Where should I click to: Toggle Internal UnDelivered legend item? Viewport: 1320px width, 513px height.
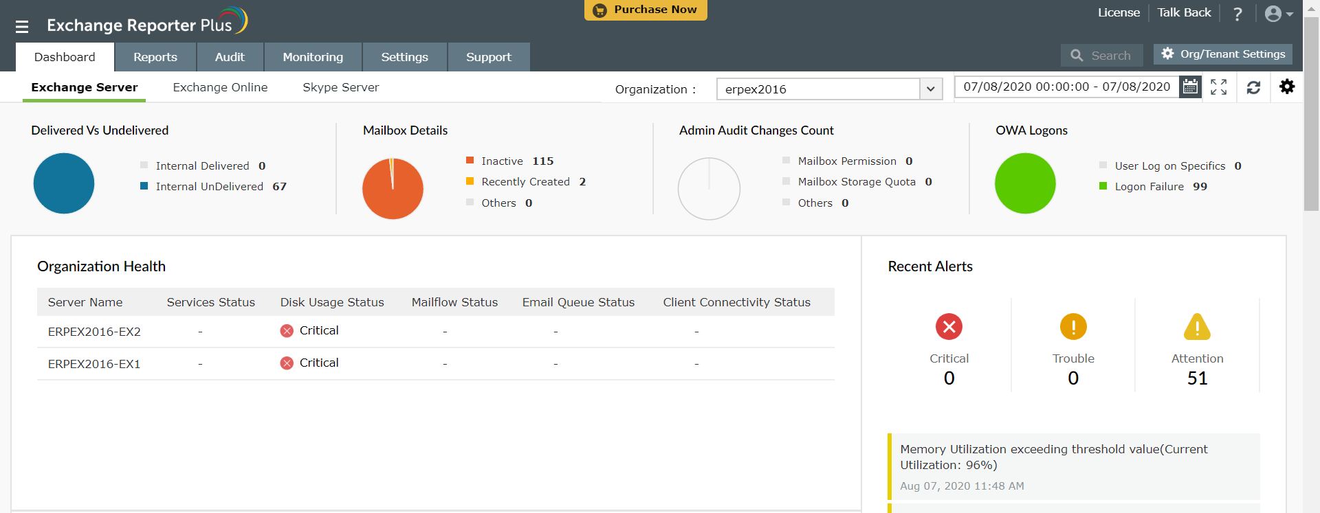pyautogui.click(x=209, y=187)
